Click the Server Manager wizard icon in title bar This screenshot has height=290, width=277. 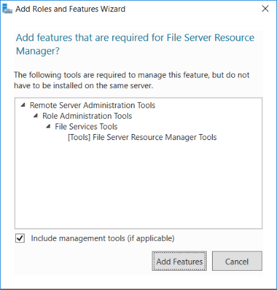pyautogui.click(x=7, y=9)
